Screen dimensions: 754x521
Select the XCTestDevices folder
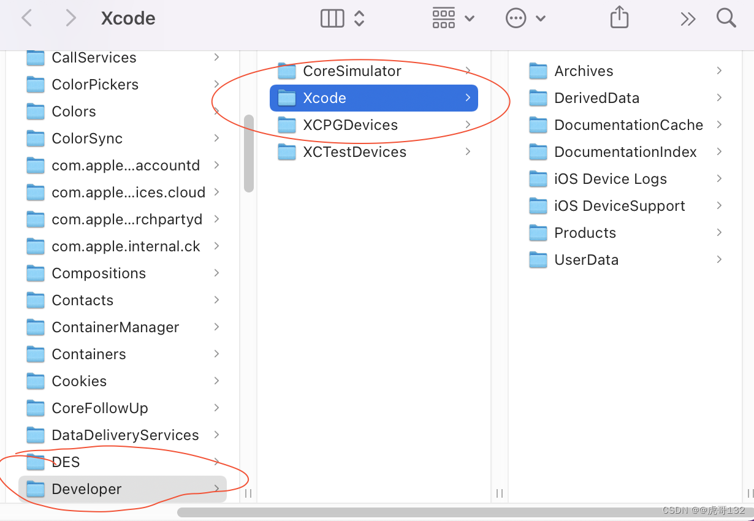pos(374,152)
